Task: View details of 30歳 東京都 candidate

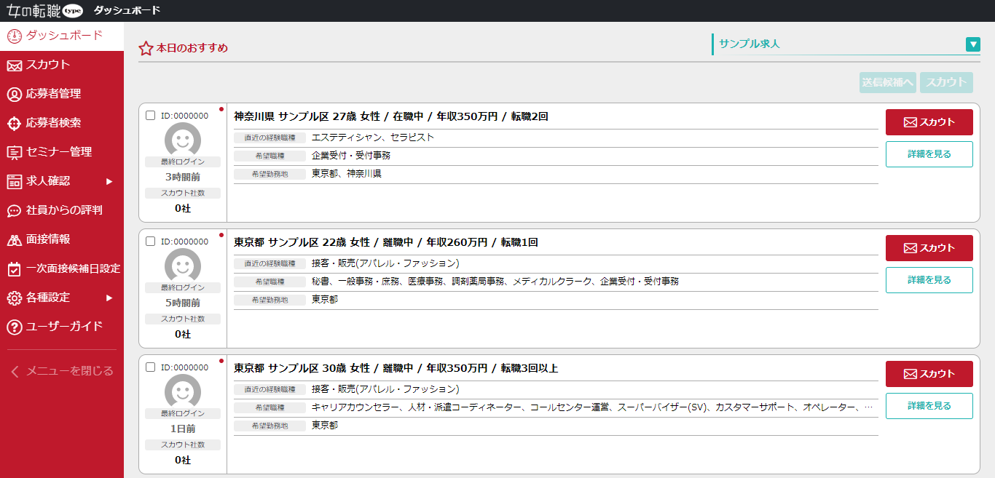Action: 929,406
